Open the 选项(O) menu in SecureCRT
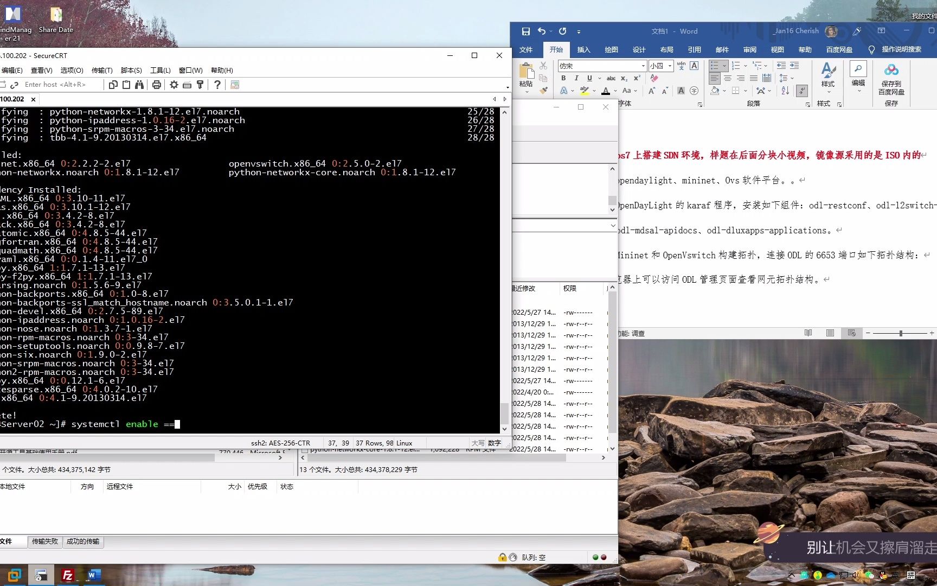937x586 pixels. (72, 70)
